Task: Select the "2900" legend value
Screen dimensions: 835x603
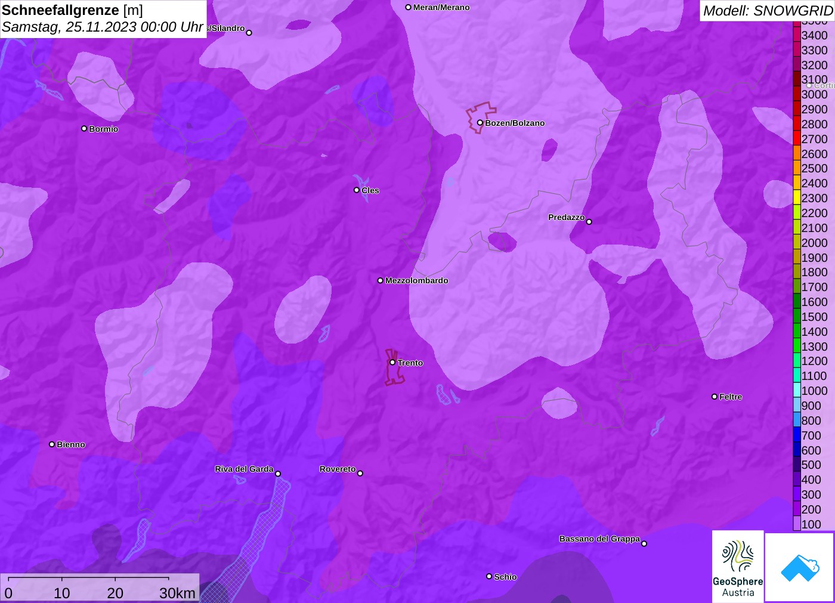Action: (x=814, y=109)
